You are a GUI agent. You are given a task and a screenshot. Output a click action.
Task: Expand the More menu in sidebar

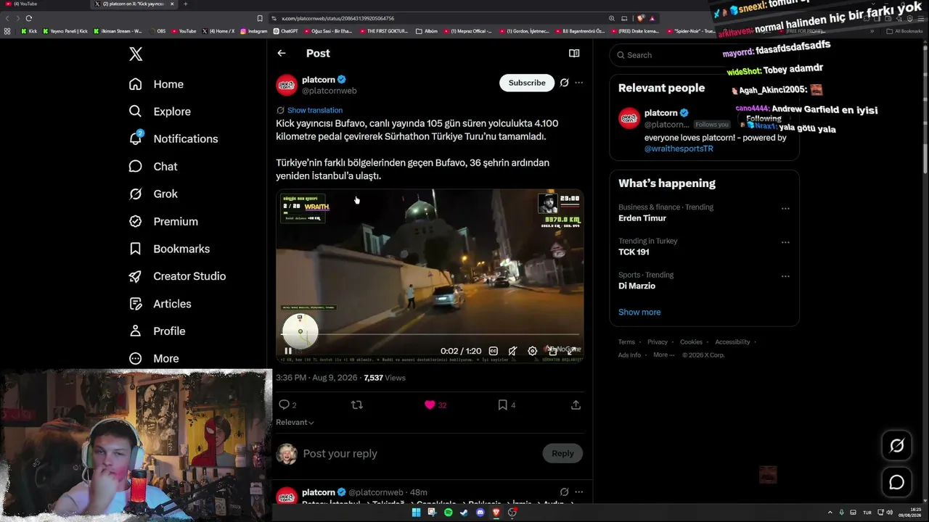[154, 358]
